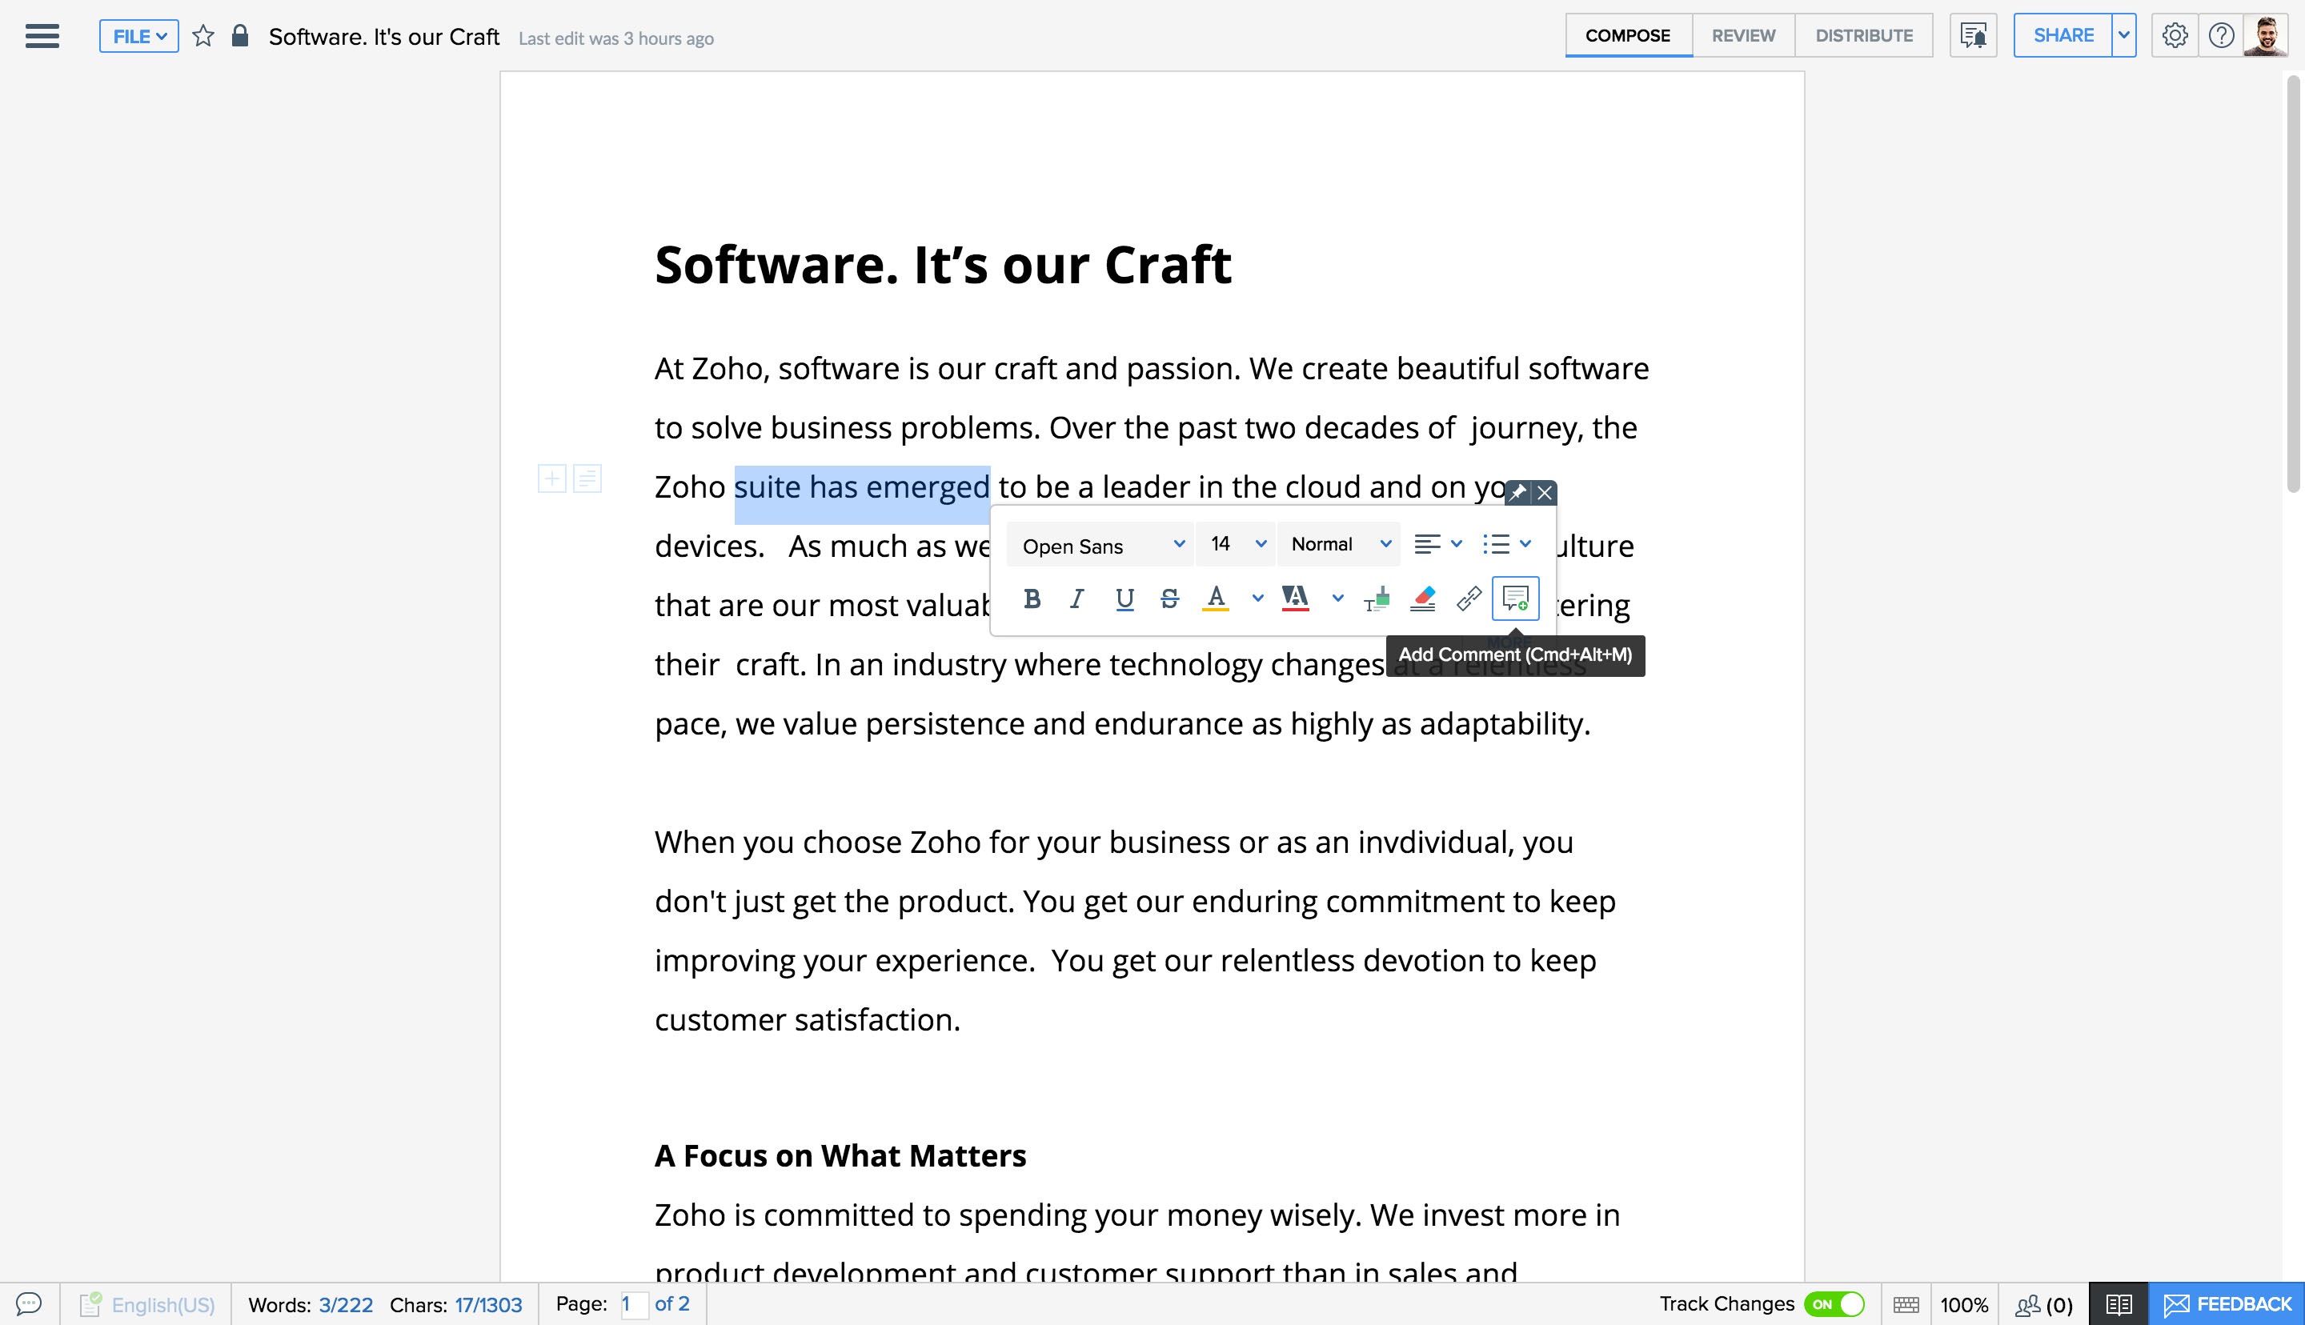Apply bold formatting to selected text
2305x1325 pixels.
(1031, 598)
